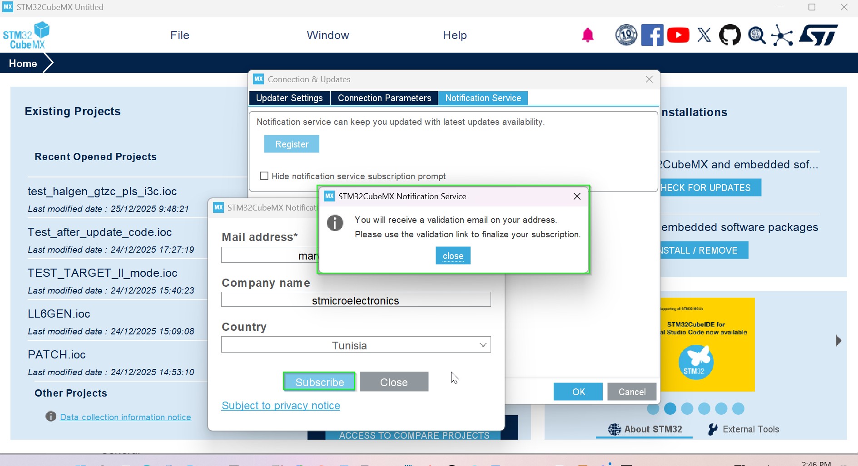Open the Subject to privacy notice link
This screenshot has height=466, width=858.
point(281,405)
